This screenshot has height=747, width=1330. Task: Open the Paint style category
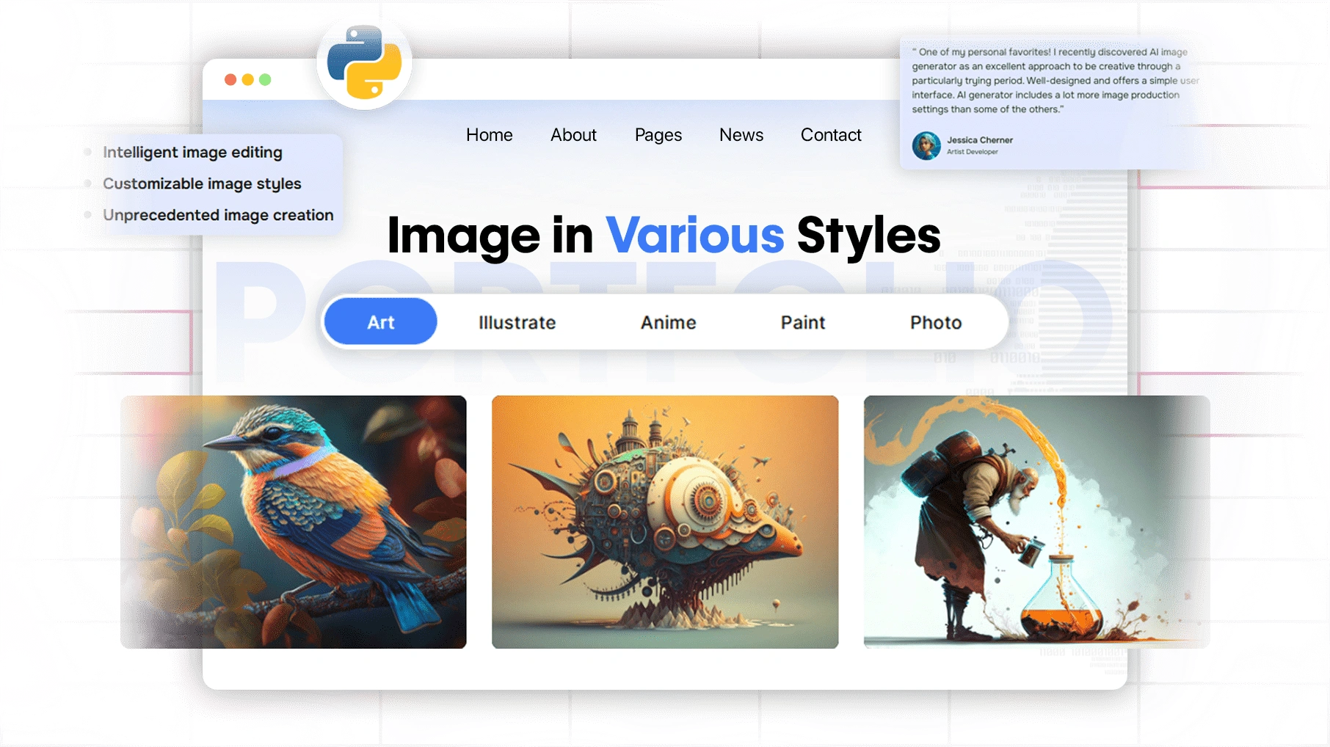tap(803, 321)
